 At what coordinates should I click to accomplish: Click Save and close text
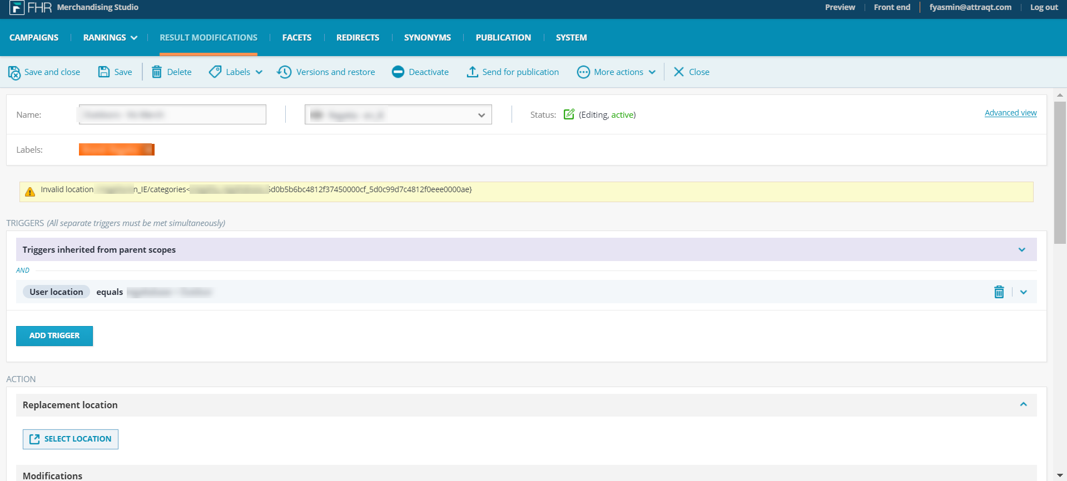pyautogui.click(x=52, y=72)
